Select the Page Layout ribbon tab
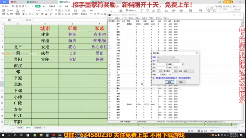 [52, 6]
